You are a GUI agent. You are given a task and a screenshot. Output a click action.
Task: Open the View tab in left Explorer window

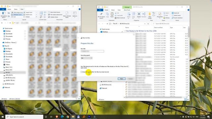coord(22,9)
